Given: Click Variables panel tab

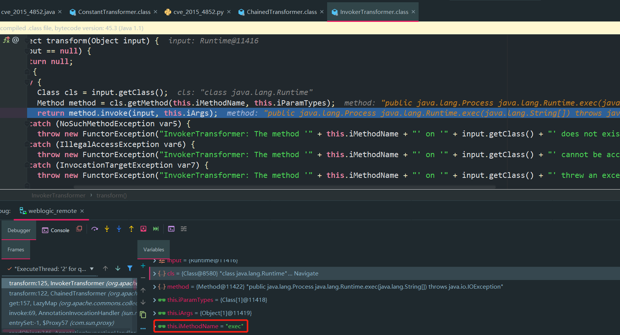Looking at the screenshot, I should 154,249.
